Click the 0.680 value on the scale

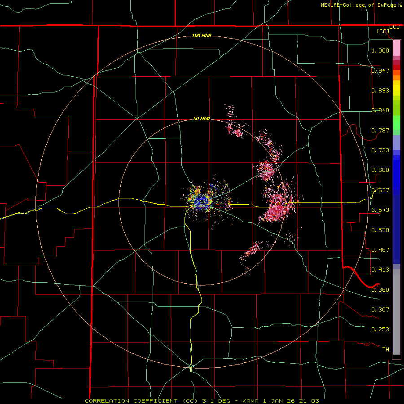pyautogui.click(x=380, y=170)
